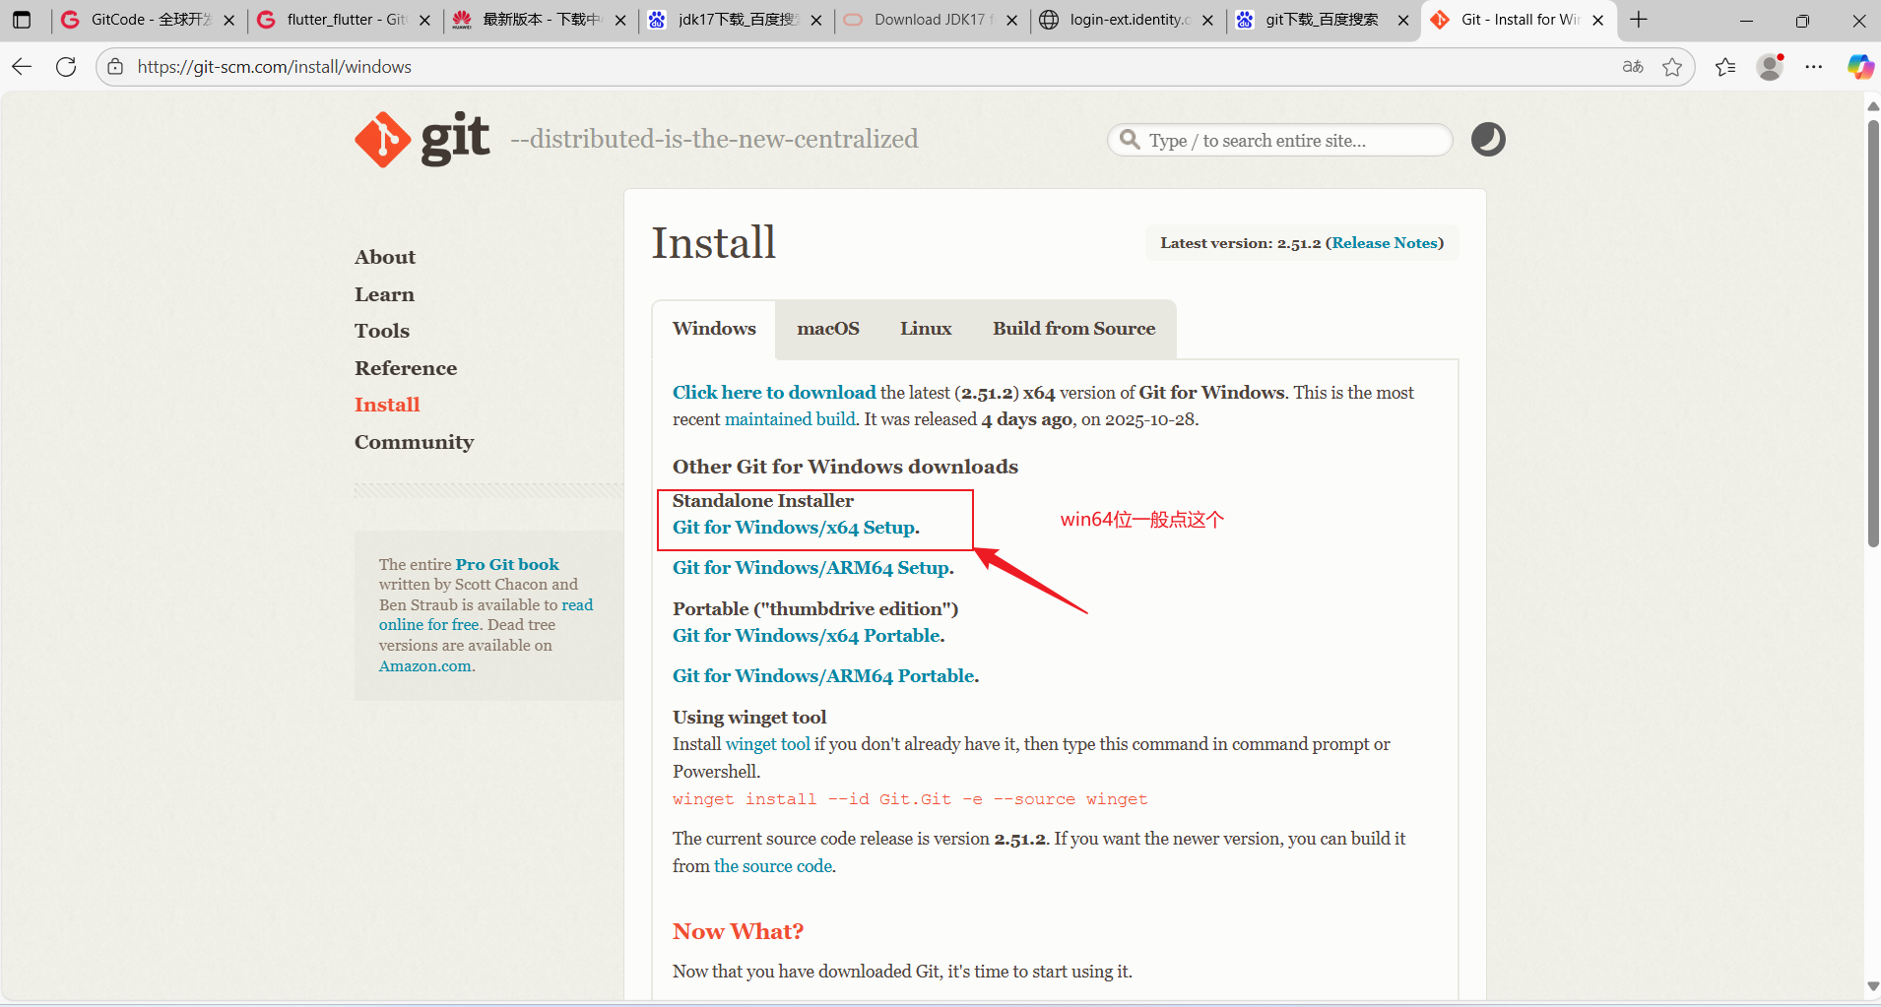Select the Windows install tab

point(714,329)
